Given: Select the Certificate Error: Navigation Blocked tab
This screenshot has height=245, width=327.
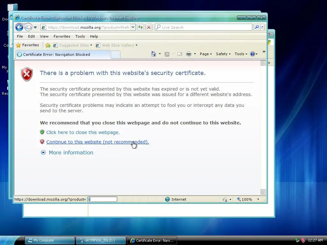Looking at the screenshot, I should tap(63, 55).
